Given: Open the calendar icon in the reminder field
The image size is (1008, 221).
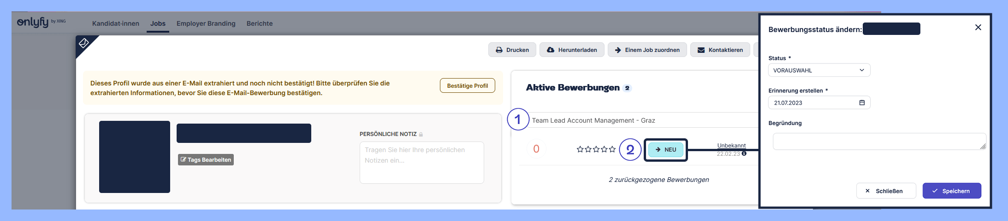Looking at the screenshot, I should point(862,102).
